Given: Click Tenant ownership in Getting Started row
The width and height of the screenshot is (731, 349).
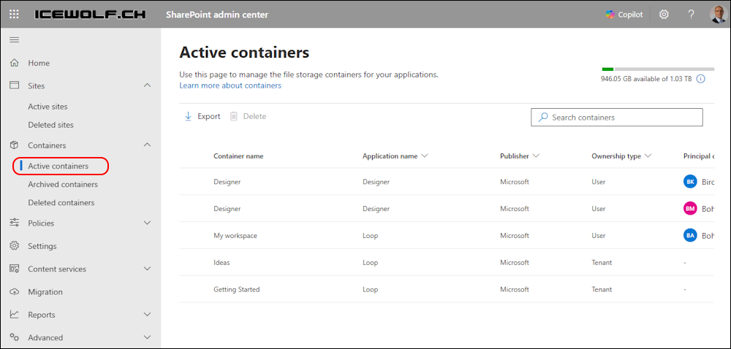Looking at the screenshot, I should point(602,289).
